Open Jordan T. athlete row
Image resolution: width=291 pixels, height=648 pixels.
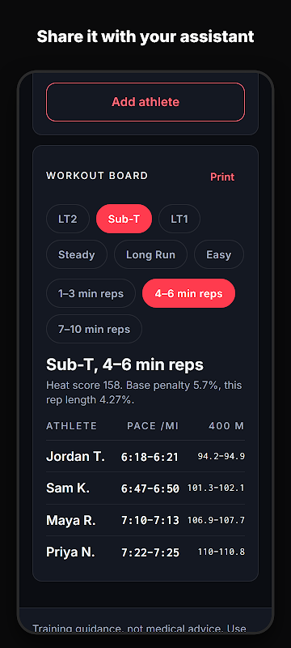tap(145, 456)
